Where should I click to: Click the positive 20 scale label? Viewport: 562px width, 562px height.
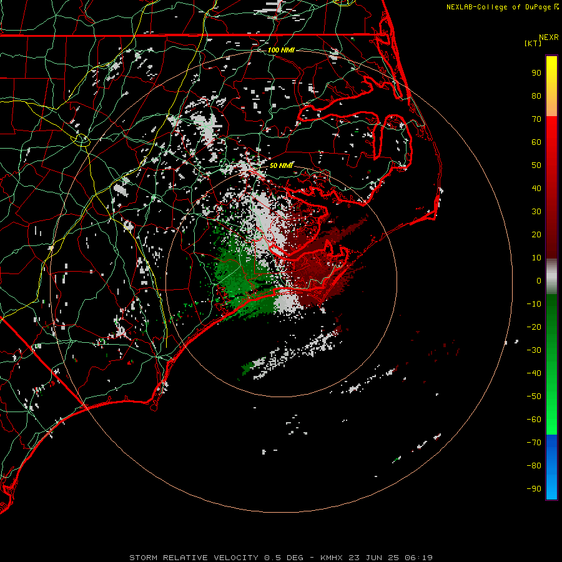coord(536,235)
